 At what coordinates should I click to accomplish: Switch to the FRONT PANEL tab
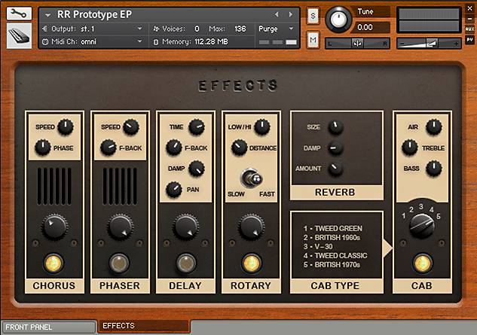pyautogui.click(x=49, y=327)
